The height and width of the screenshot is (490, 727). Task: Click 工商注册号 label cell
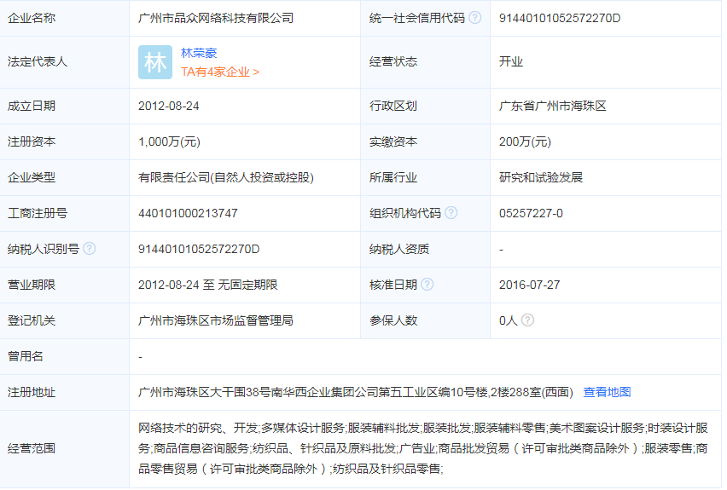click(65, 213)
